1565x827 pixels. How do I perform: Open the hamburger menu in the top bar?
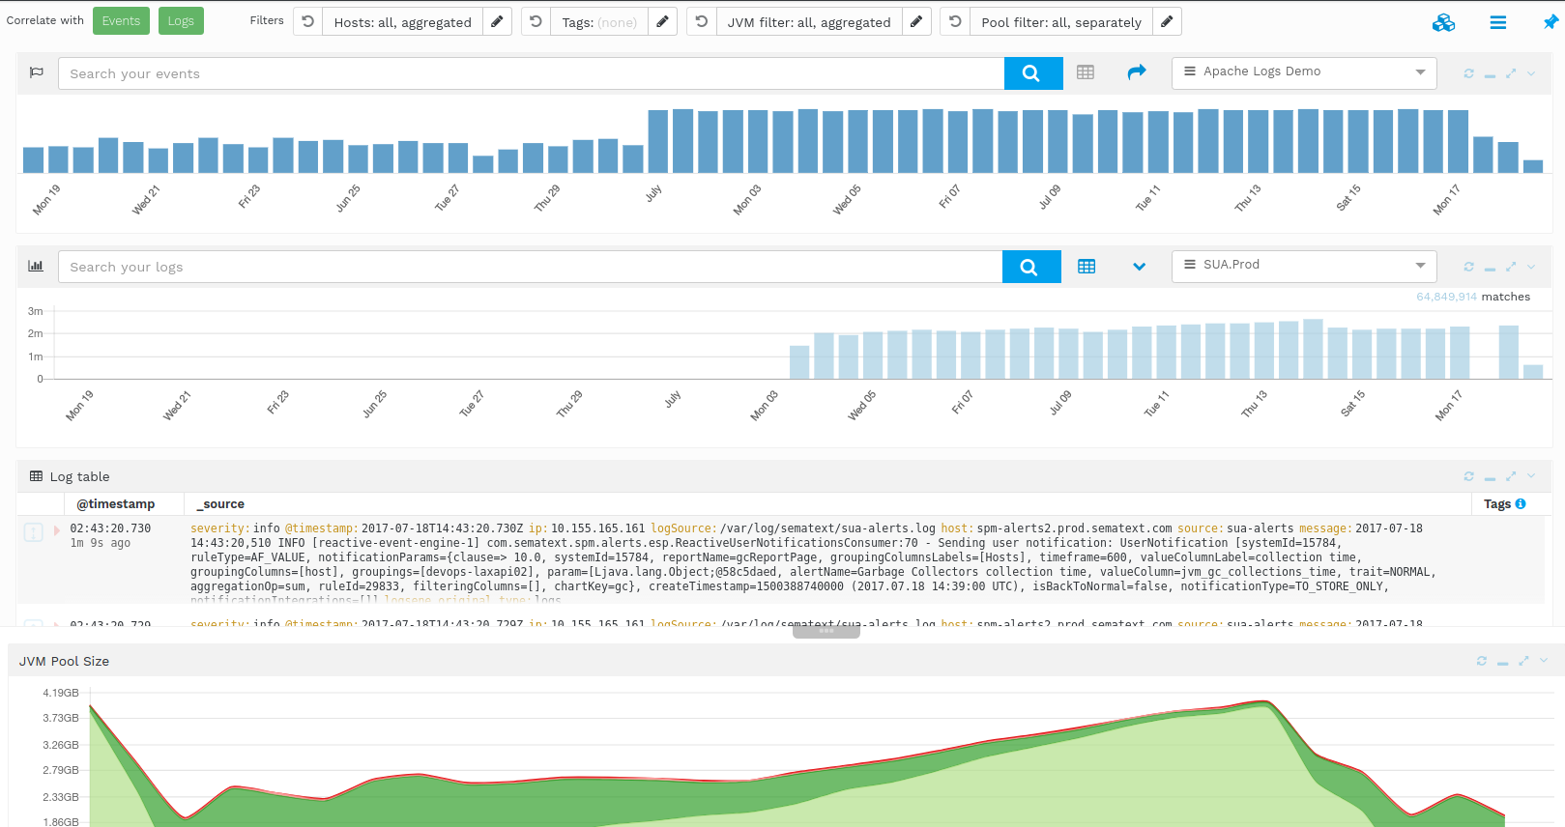click(x=1498, y=22)
